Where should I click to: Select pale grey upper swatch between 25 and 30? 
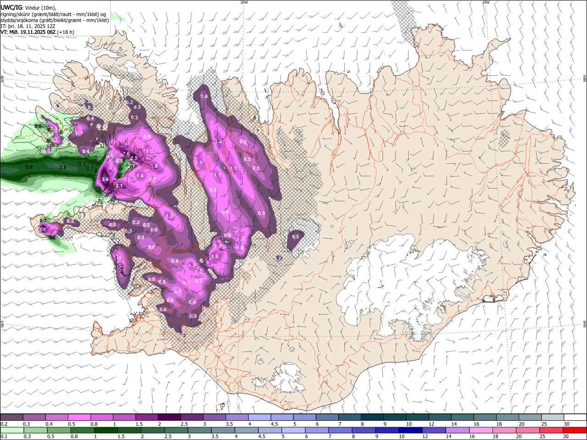pyautogui.click(x=553, y=417)
